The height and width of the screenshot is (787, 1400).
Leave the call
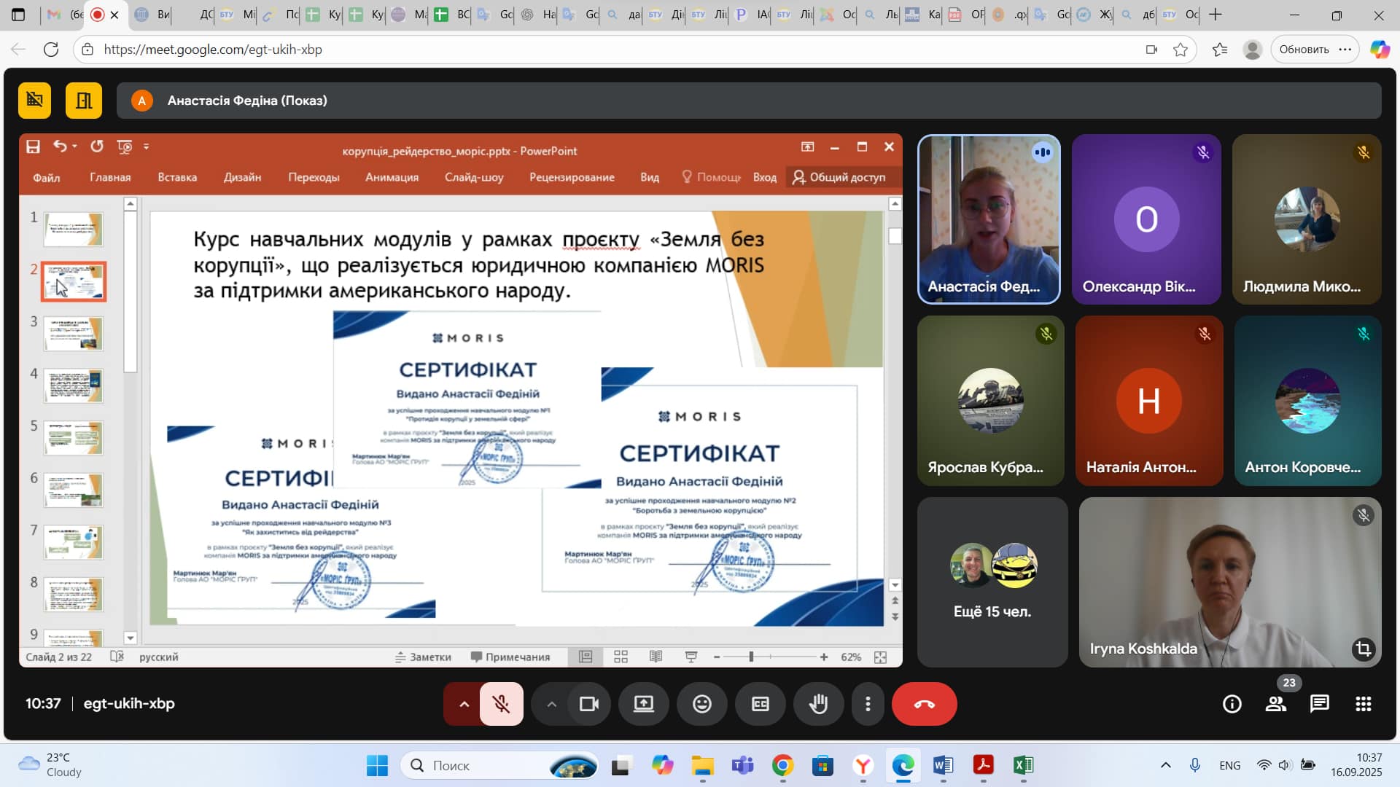[925, 704]
